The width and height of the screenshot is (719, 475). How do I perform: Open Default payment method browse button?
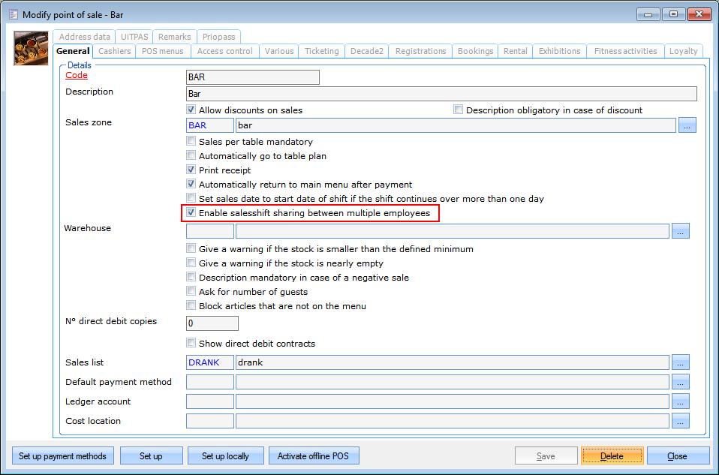click(680, 383)
